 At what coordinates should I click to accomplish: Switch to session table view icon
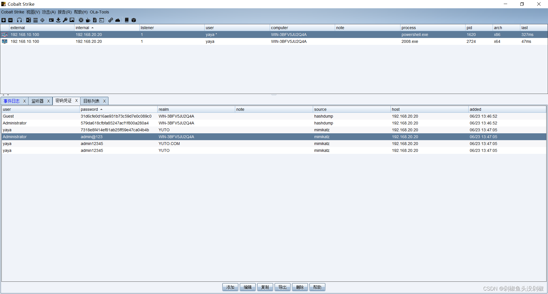click(35, 20)
